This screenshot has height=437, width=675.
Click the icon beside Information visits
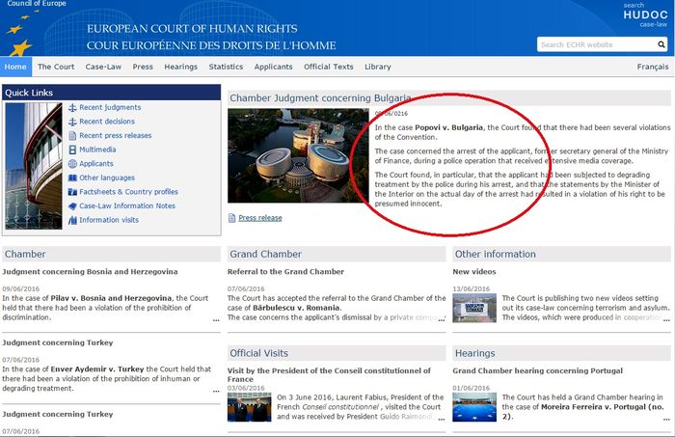click(x=72, y=220)
